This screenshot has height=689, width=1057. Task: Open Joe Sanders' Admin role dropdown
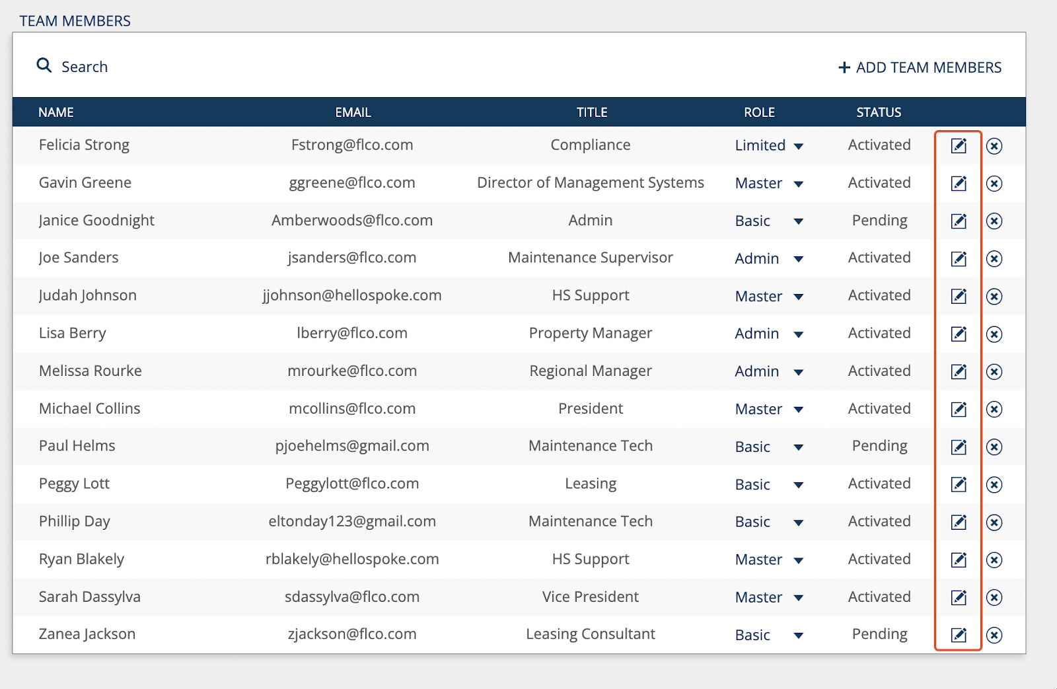(769, 258)
